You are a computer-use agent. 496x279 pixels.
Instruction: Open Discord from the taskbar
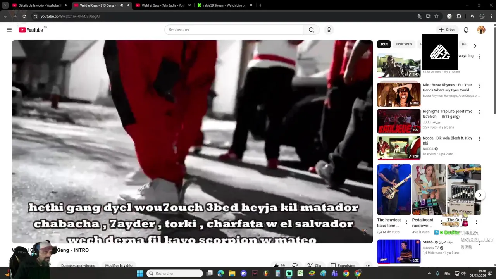pyautogui.click(x=243, y=274)
